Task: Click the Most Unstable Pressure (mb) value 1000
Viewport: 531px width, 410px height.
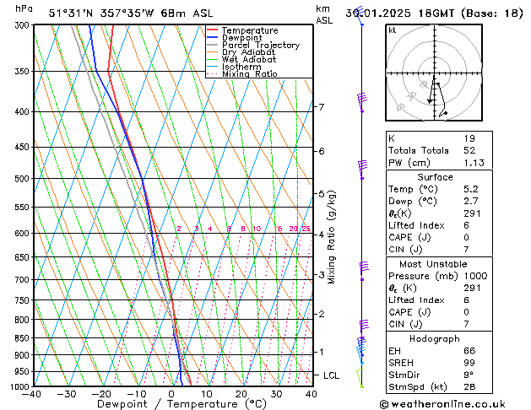Action: [x=475, y=276]
